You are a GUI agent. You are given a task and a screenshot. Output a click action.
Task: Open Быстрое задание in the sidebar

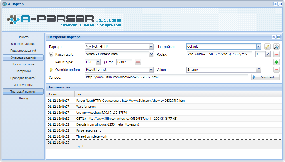click(x=23, y=44)
